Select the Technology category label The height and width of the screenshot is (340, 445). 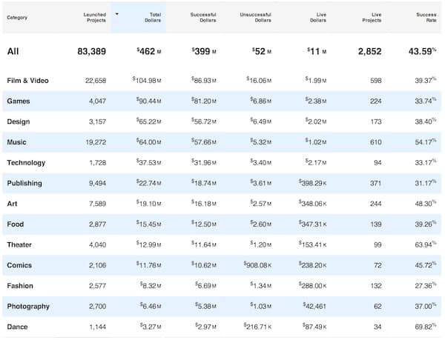[26, 163]
